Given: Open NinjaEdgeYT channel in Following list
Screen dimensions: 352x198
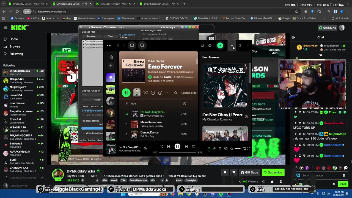Looking at the screenshot, I should point(23,89).
